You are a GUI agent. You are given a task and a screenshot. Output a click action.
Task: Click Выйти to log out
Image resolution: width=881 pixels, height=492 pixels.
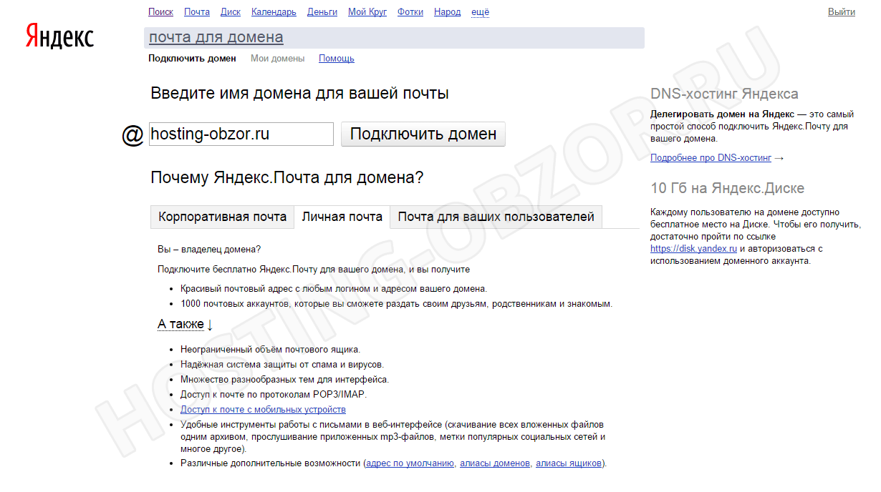(842, 12)
